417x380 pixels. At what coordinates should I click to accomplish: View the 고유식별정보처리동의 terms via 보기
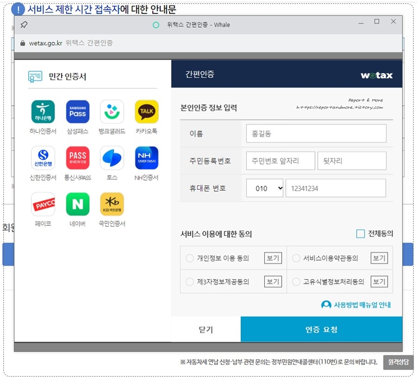[x=379, y=281]
